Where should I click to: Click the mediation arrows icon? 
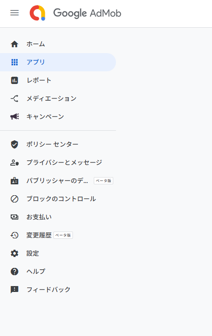(14, 99)
